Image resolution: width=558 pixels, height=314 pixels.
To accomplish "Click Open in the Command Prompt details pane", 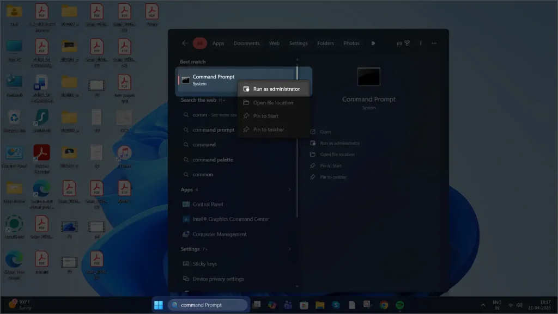I will coord(326,131).
